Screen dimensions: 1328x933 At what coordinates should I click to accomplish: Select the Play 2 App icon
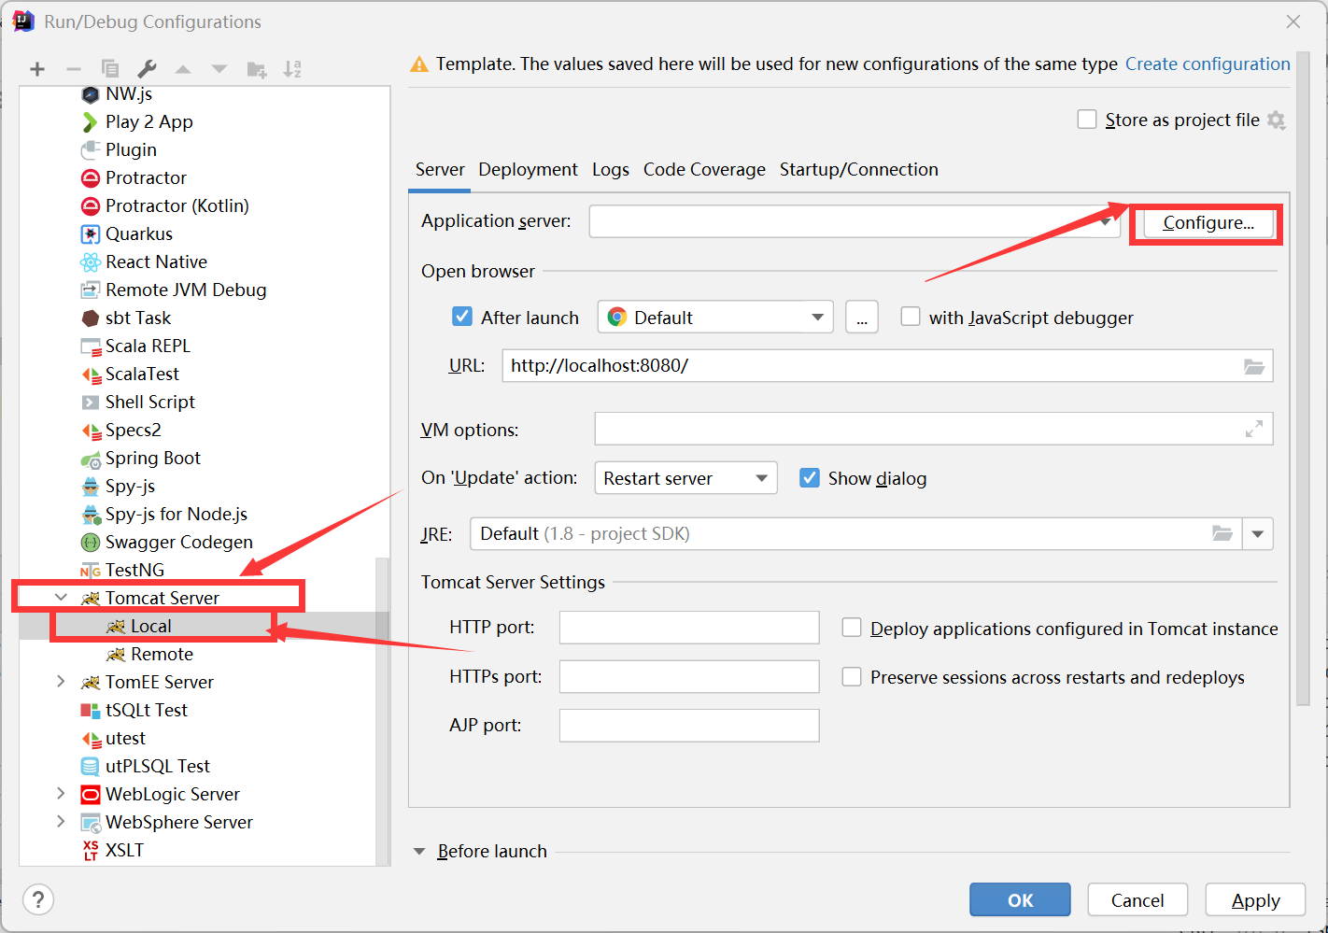coord(90,122)
